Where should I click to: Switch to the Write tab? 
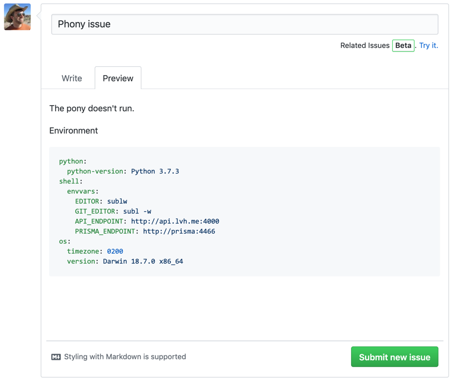tap(72, 78)
